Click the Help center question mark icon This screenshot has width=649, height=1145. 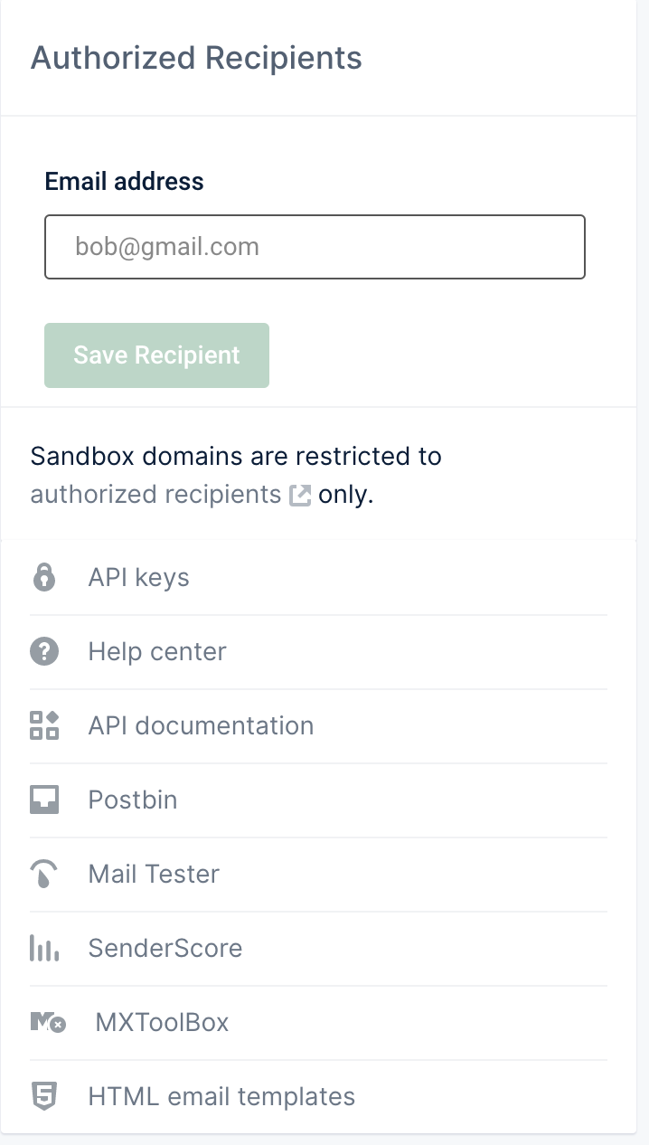tap(43, 651)
